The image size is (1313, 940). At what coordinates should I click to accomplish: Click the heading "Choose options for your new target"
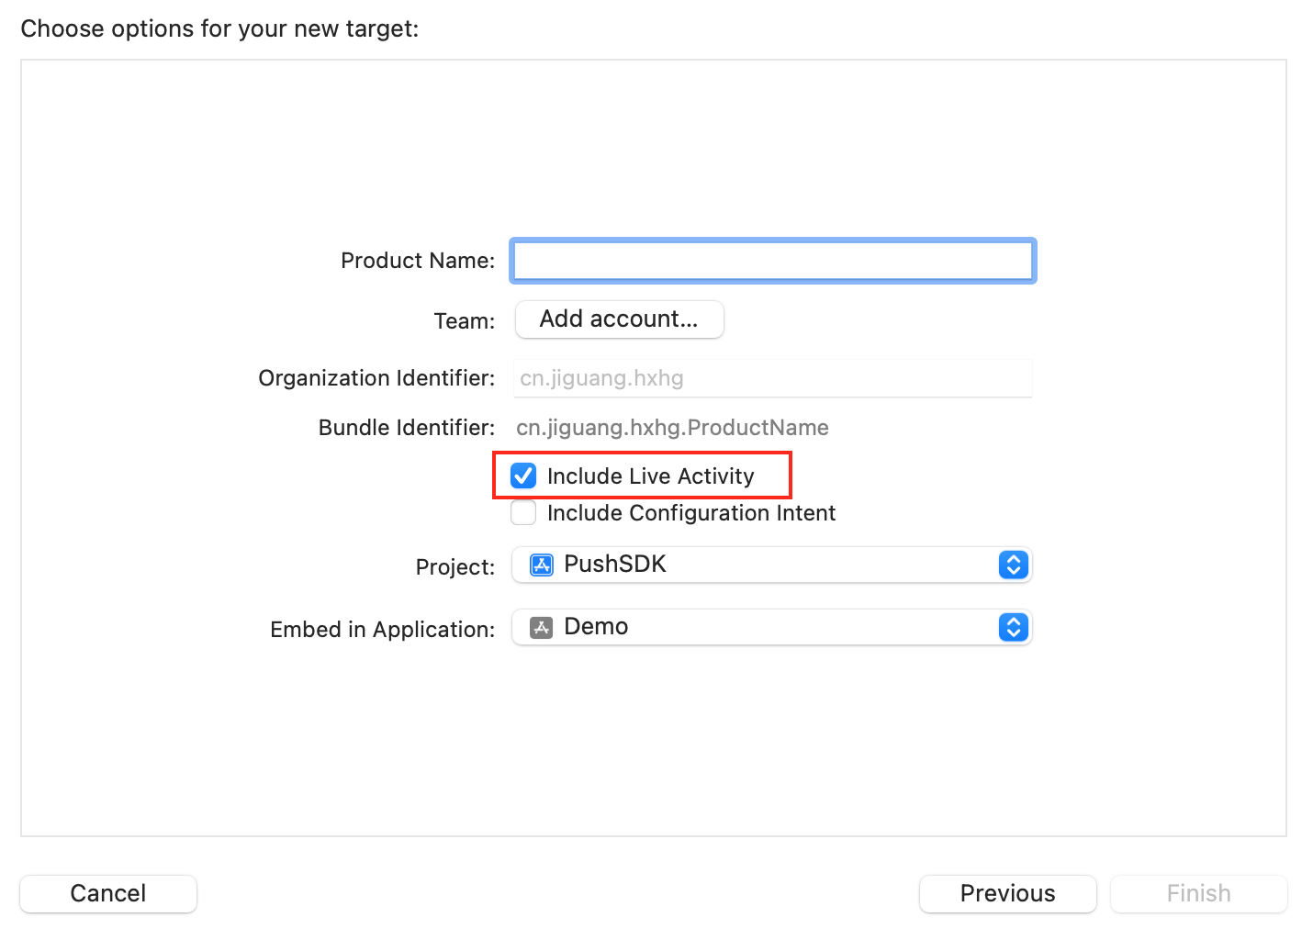[x=219, y=28]
